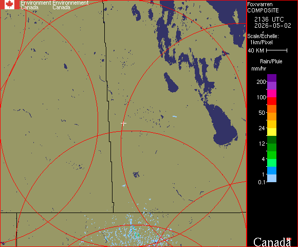Click the orange 50 mm/hr legend swatch

coord(272,116)
